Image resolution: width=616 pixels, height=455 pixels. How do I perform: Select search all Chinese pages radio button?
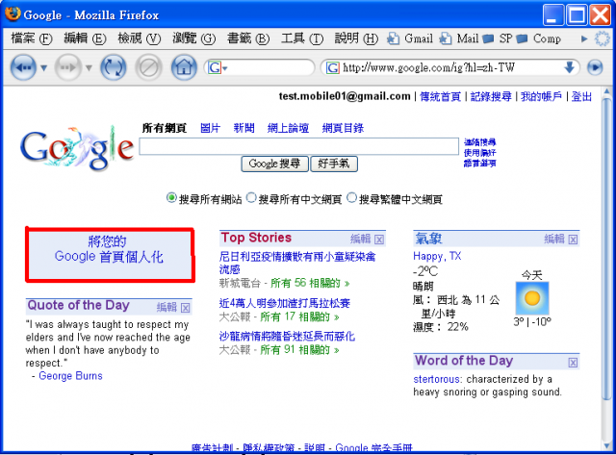coord(251,197)
